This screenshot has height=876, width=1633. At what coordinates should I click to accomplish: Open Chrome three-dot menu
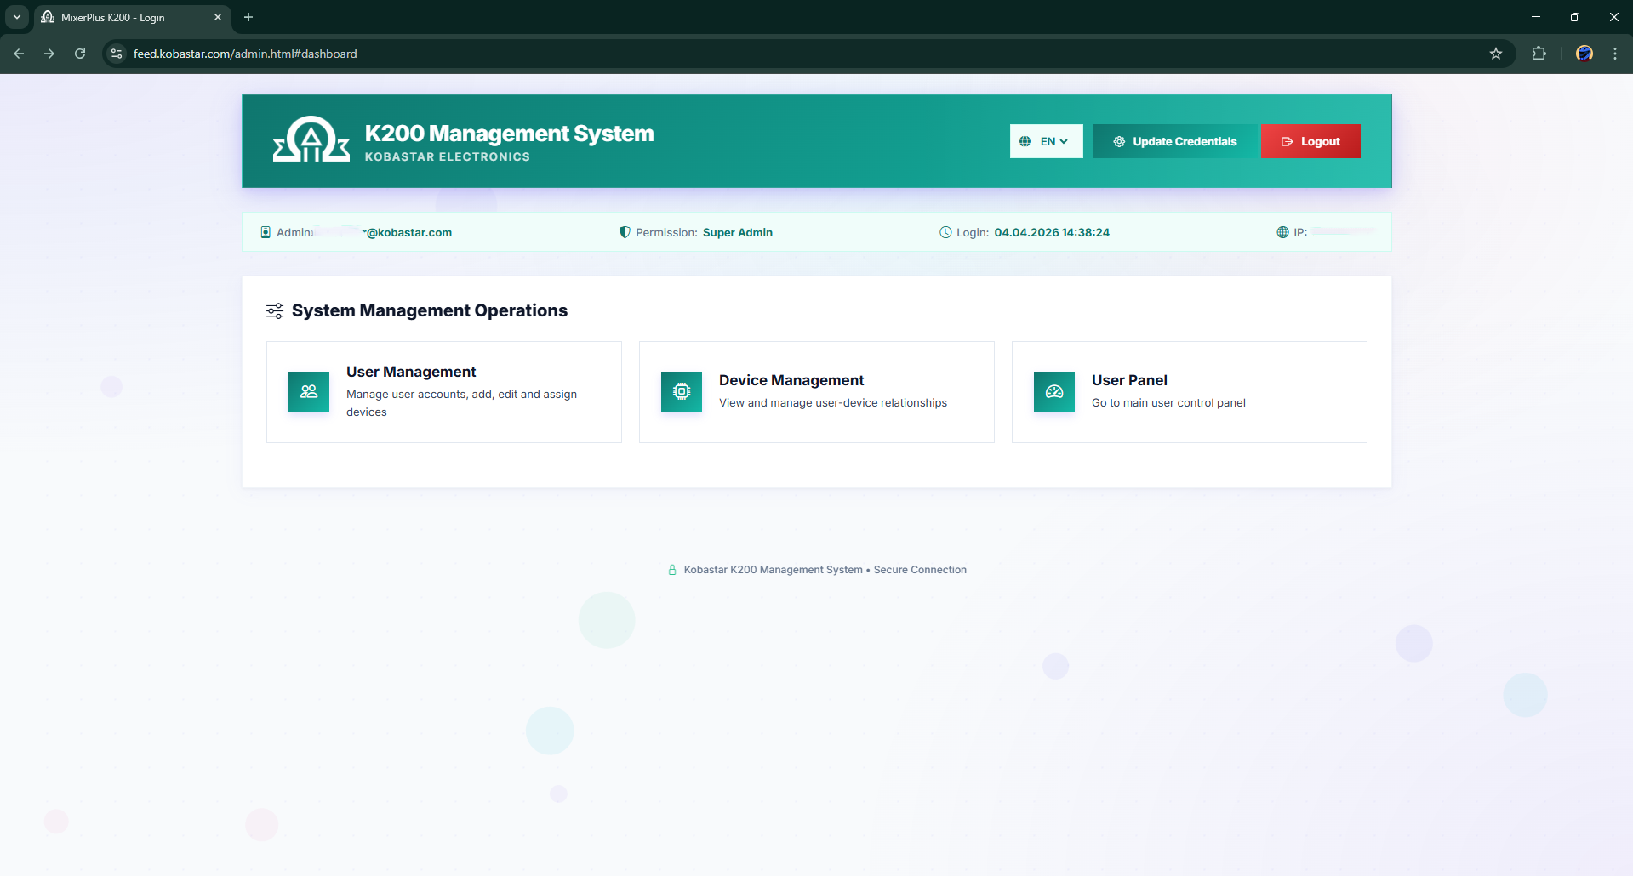tap(1615, 54)
